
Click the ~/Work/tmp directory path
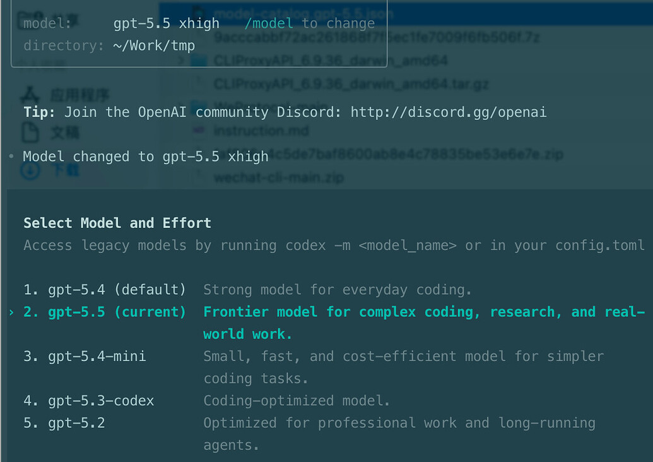154,45
